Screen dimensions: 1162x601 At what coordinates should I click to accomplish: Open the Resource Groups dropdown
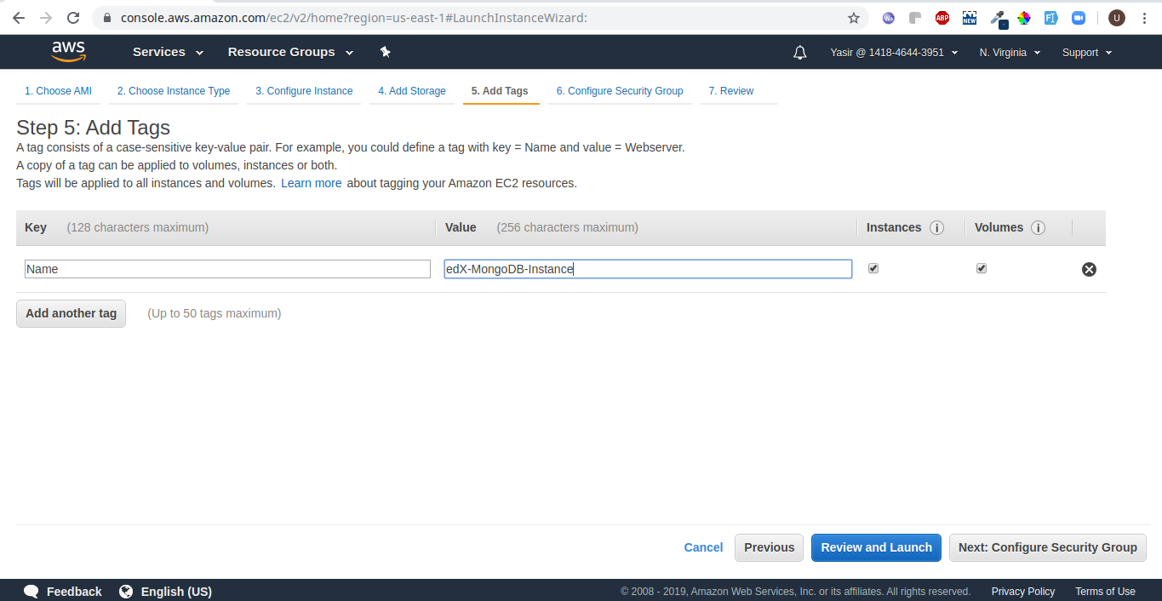click(x=290, y=52)
